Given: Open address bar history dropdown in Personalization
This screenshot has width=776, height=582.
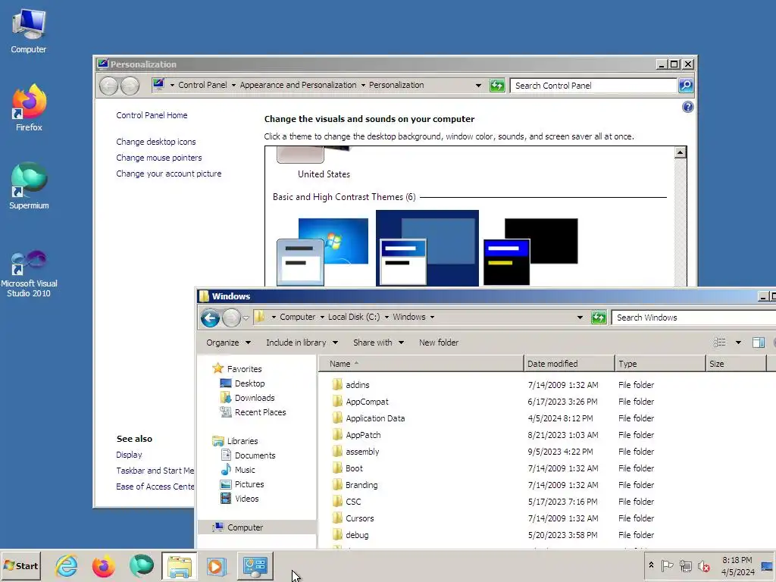Looking at the screenshot, I should click(x=478, y=85).
